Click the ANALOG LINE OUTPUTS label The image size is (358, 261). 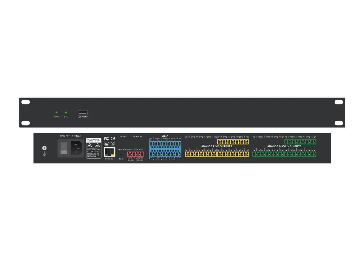point(217,146)
